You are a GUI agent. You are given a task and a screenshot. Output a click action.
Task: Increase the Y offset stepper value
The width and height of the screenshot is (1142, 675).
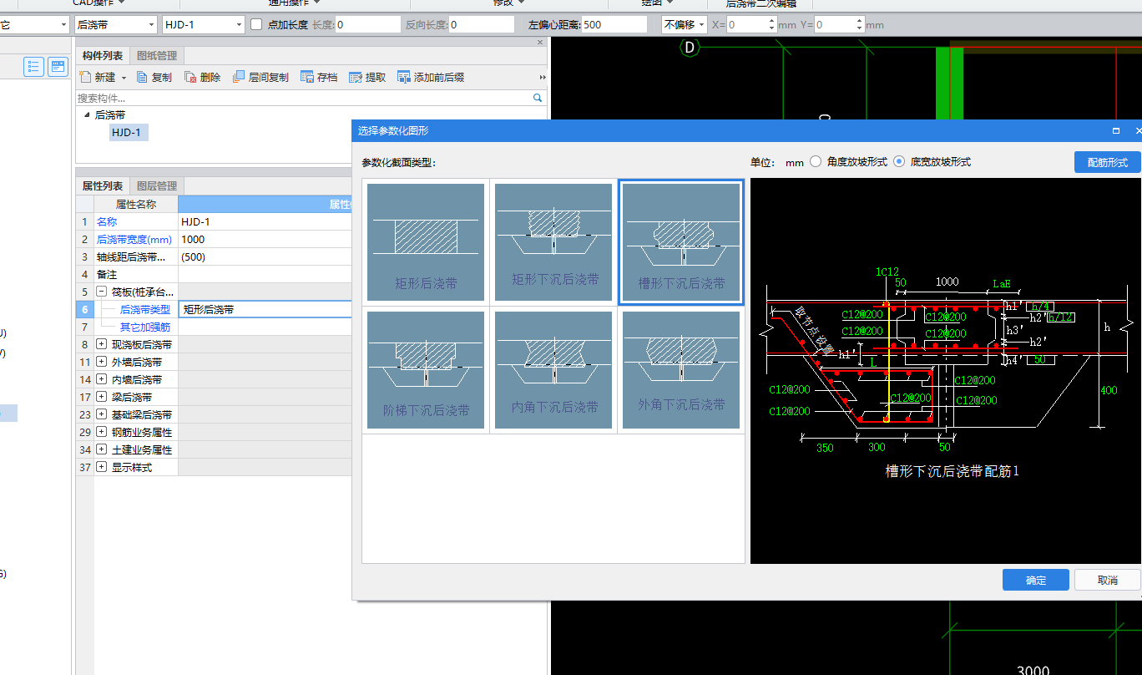coord(858,21)
